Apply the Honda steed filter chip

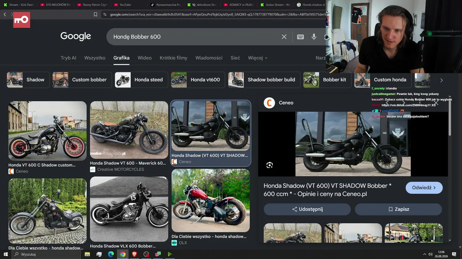141,80
